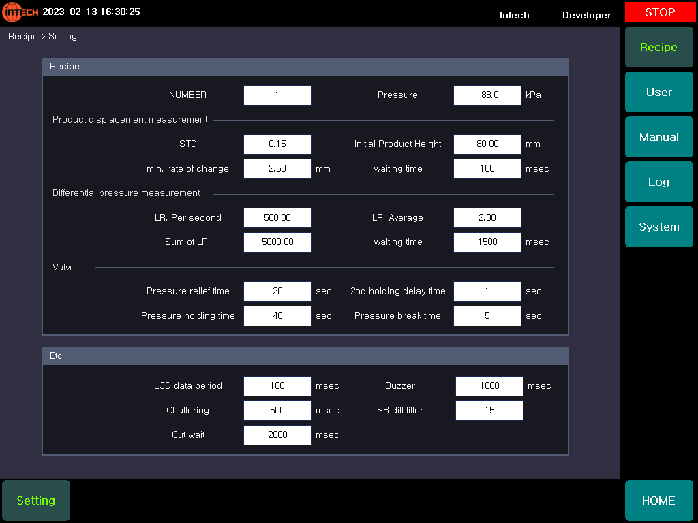Edit the Cut wait field

pos(277,435)
